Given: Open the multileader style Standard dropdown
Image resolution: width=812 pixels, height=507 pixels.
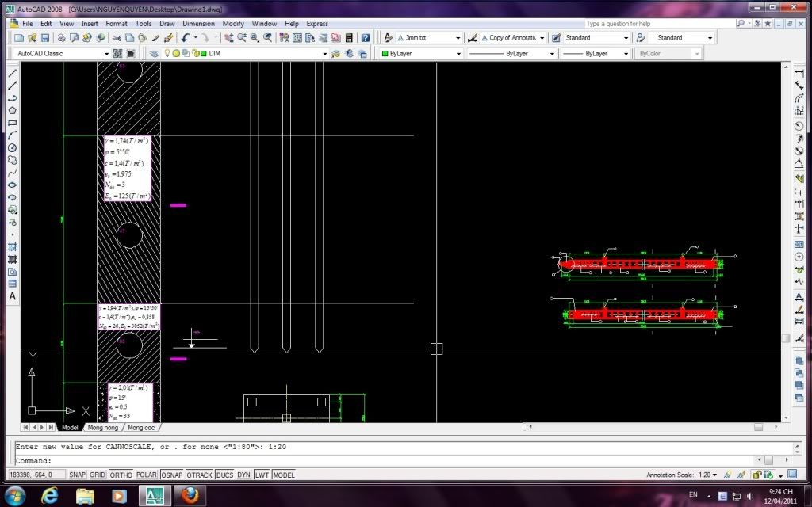Looking at the screenshot, I should pos(710,38).
